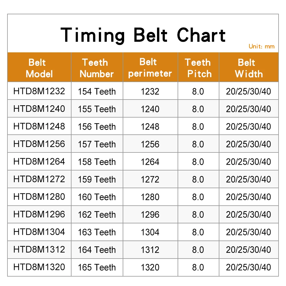Click the Belt perimeter column header

coord(150,67)
